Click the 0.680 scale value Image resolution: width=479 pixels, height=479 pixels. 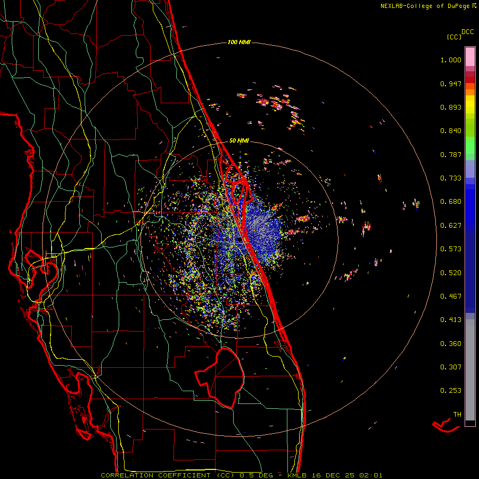451,202
